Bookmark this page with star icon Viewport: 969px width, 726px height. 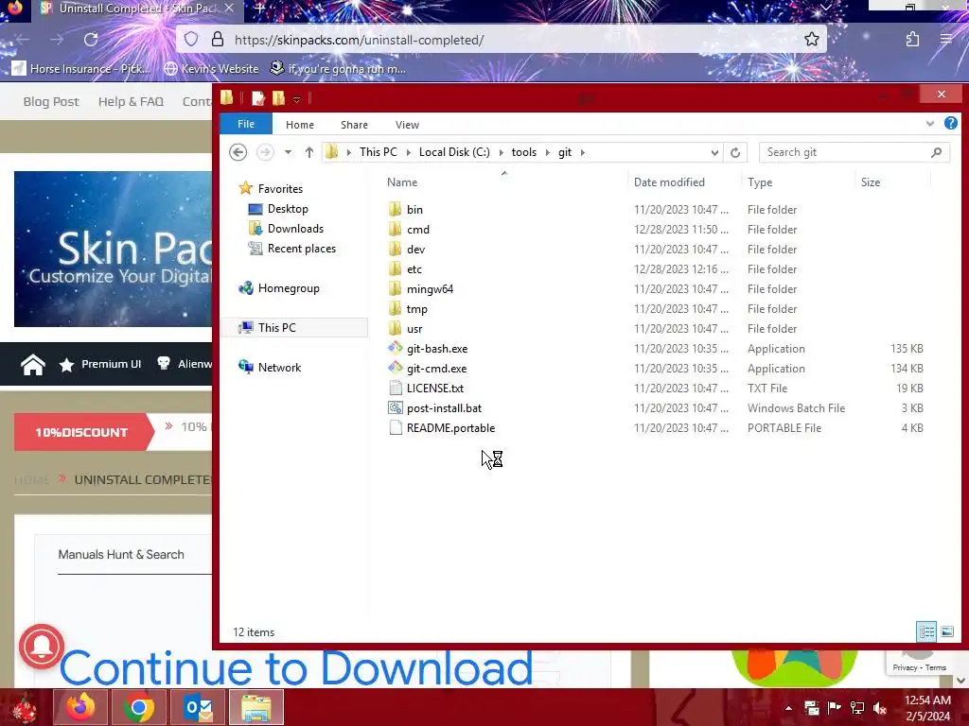click(x=811, y=40)
